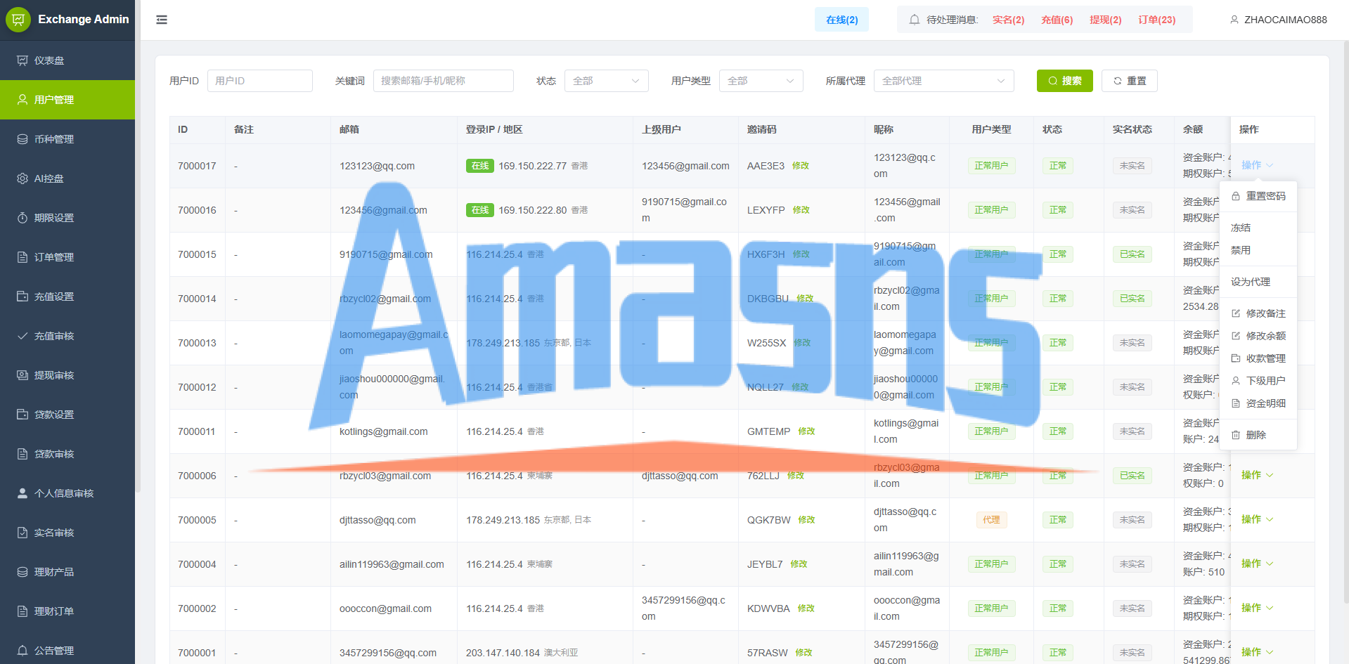Open 理财产品 in sidebar
Viewport: 1349px width, 664px height.
[67, 572]
